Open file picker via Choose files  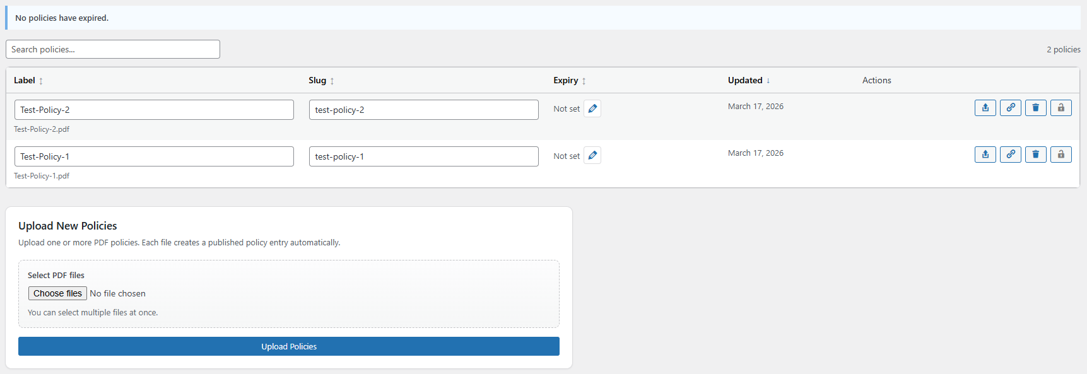pos(57,293)
